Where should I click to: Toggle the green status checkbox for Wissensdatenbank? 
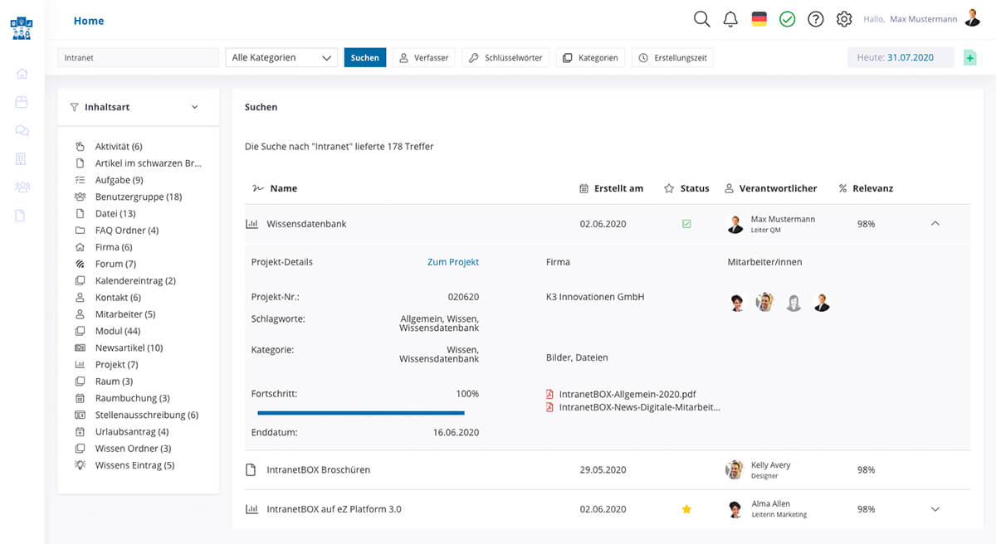(x=686, y=224)
